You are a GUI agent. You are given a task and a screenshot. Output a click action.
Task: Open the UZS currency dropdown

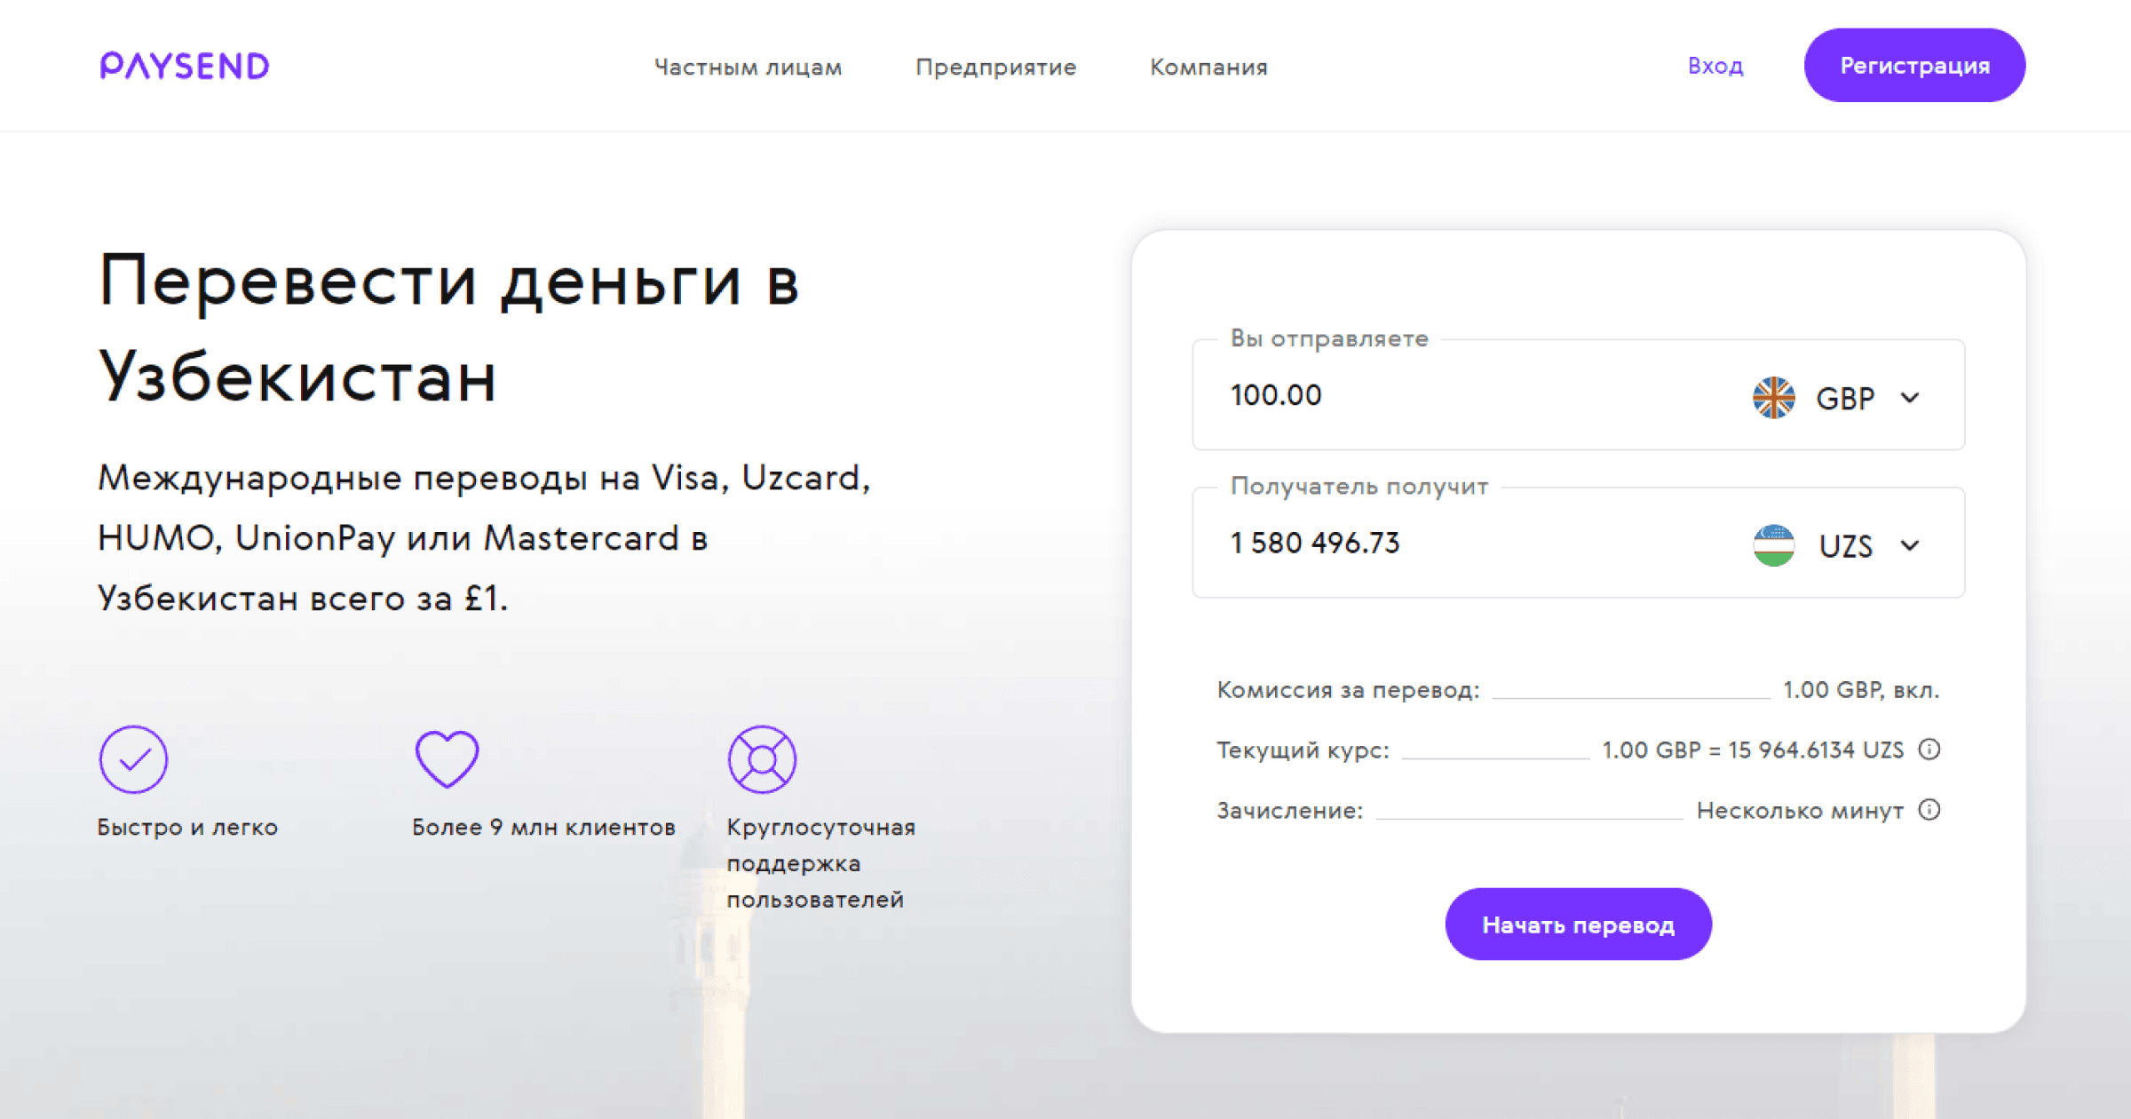[1838, 545]
